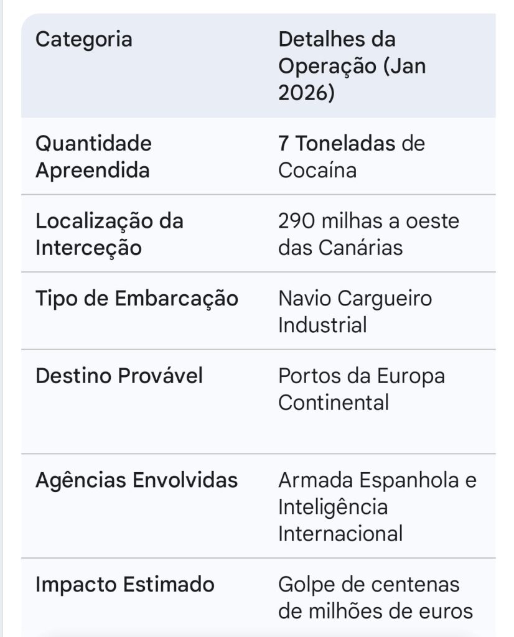Select the Agências Envolvidas row label
The width and height of the screenshot is (514, 637).
(x=137, y=480)
